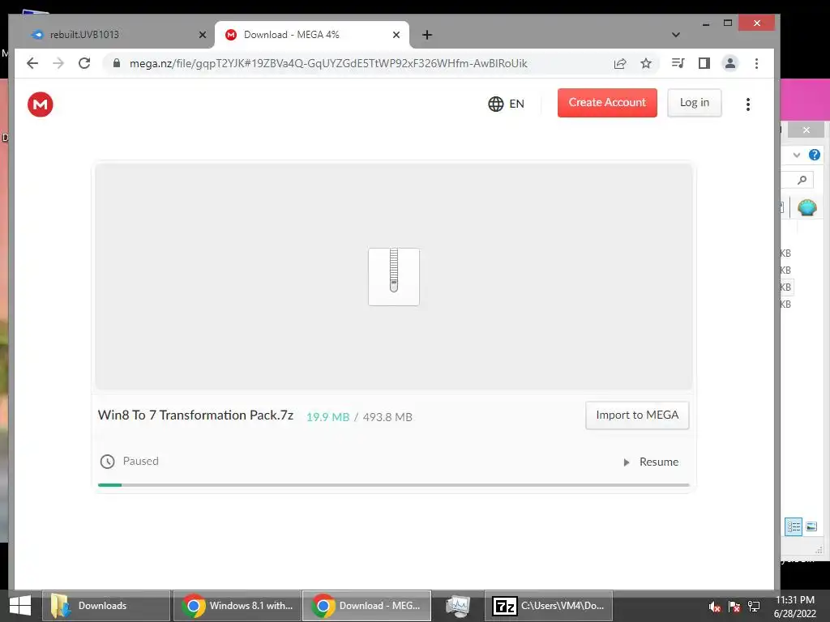Screen dimensions: 830x622
Task: Open MEGA page three-dot options menu
Action: coord(748,104)
